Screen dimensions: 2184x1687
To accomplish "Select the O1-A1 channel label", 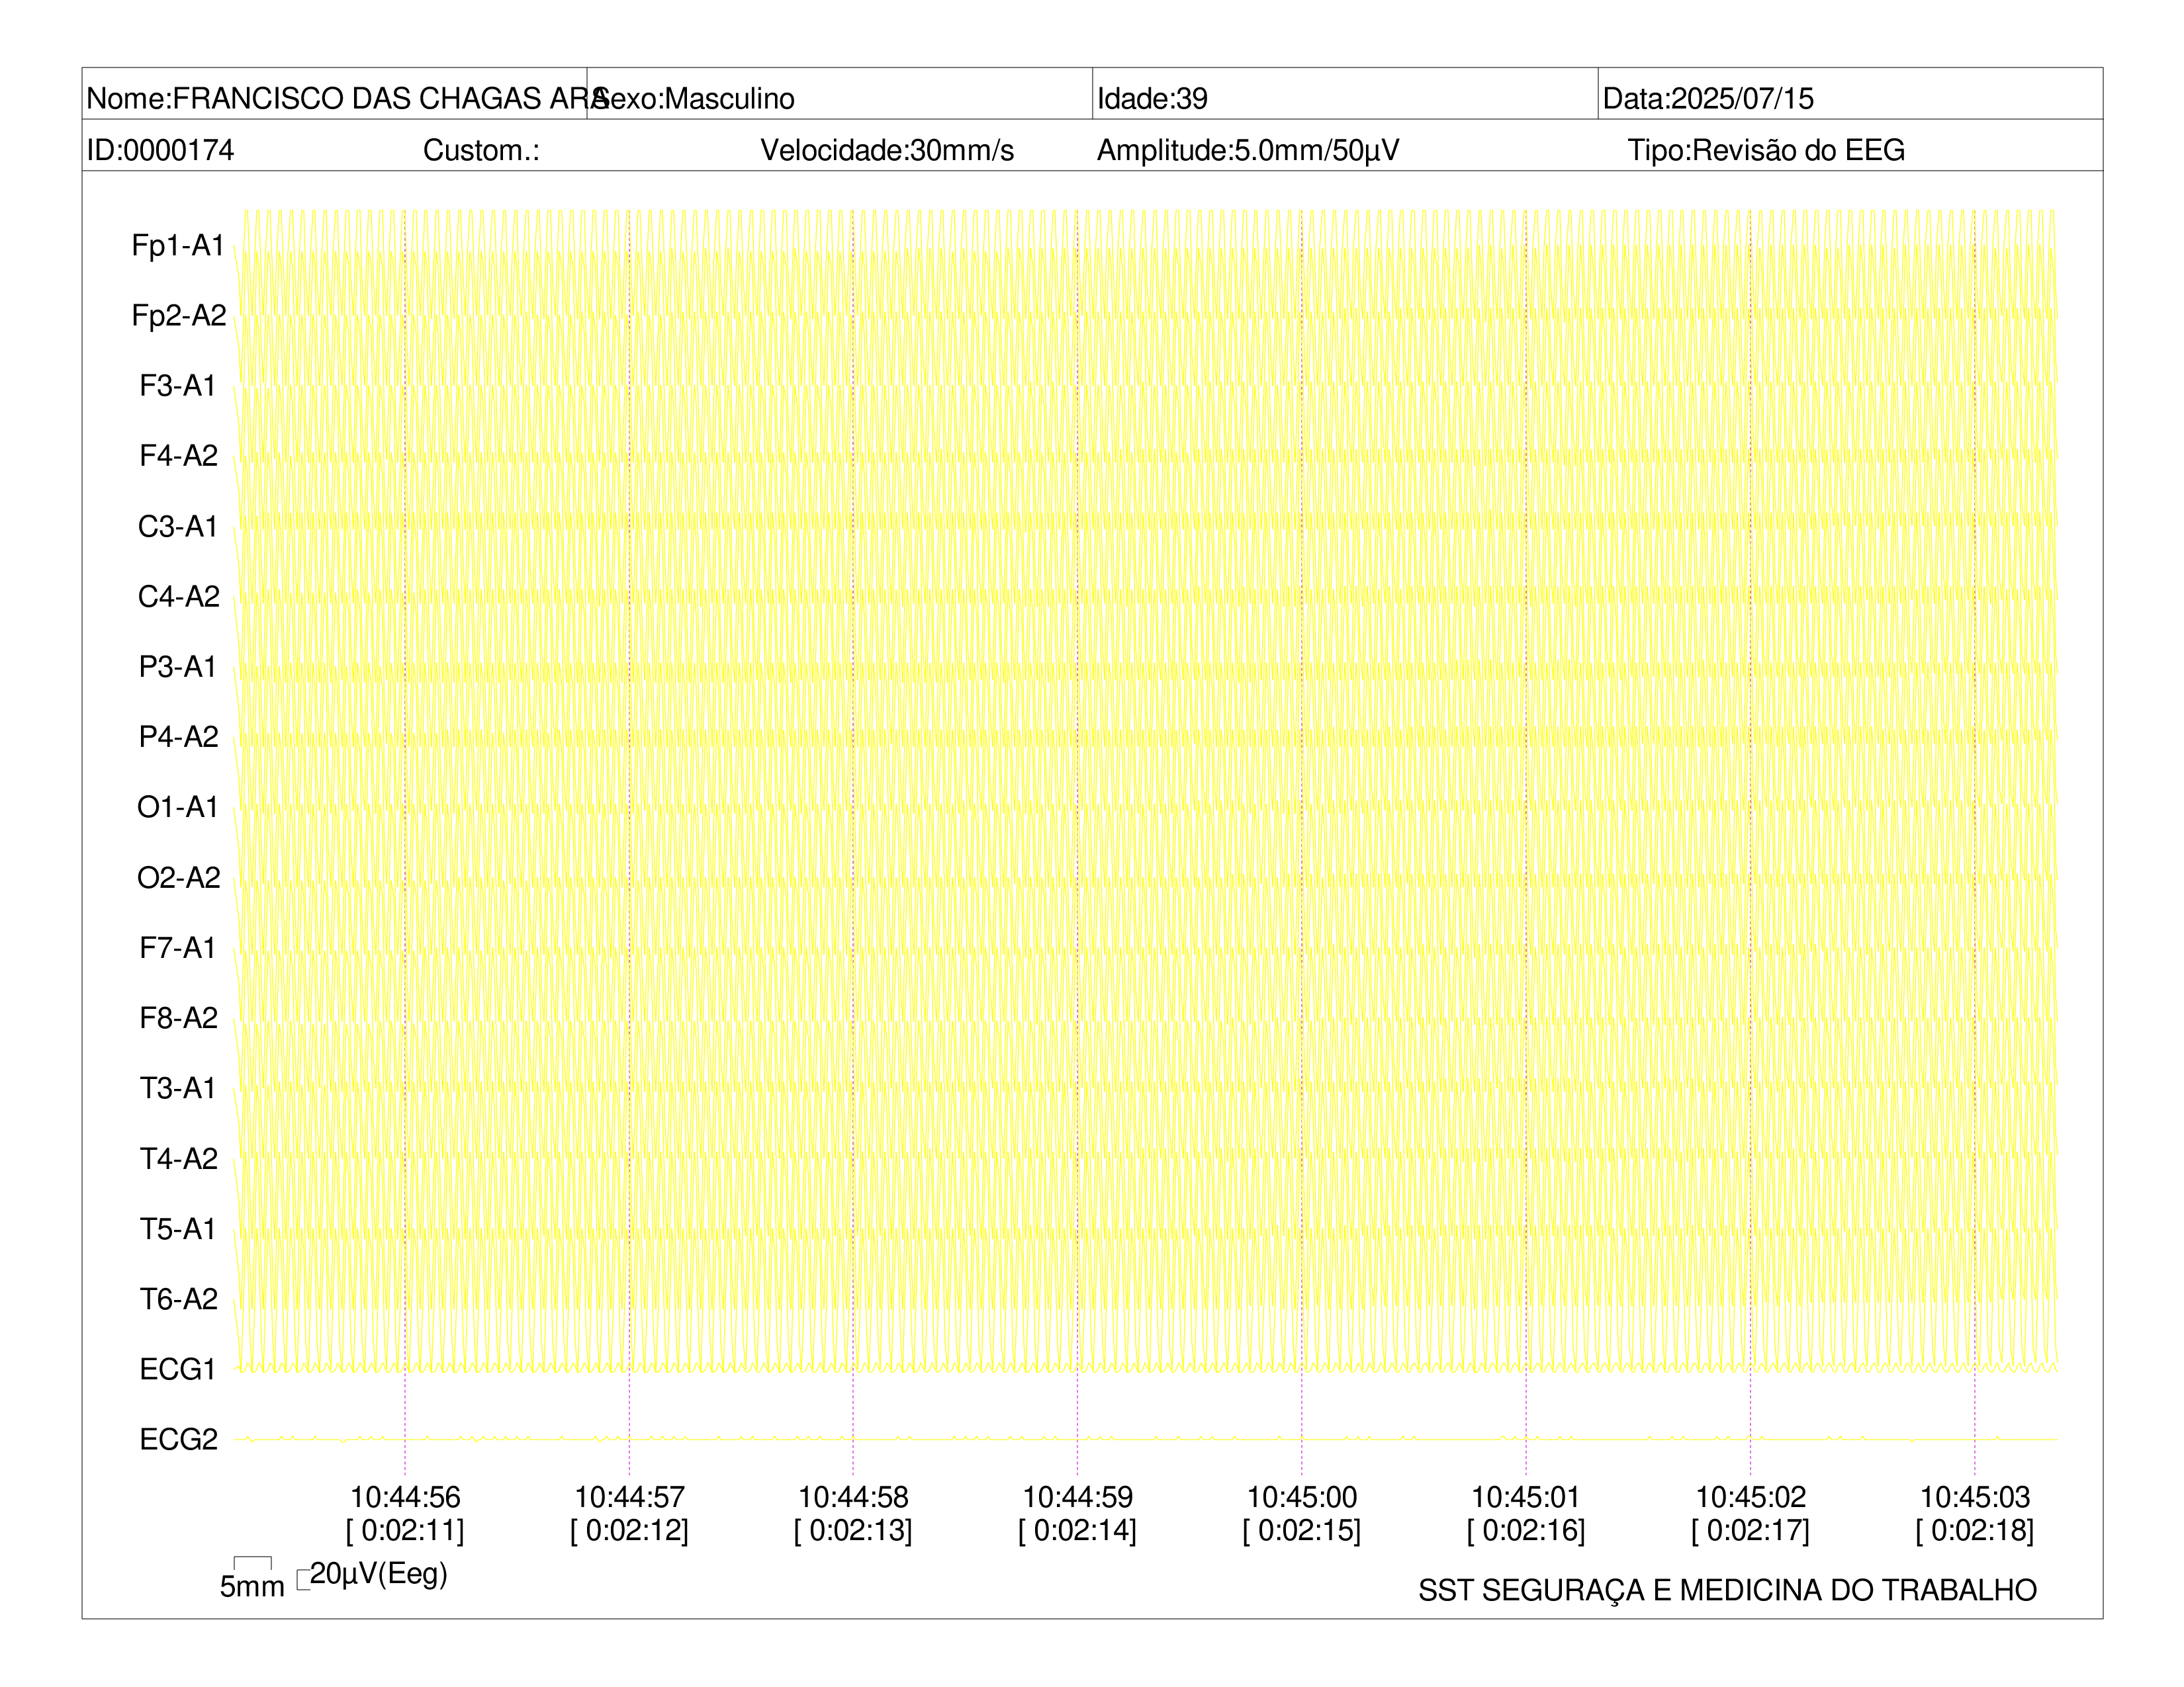I will tap(178, 806).
